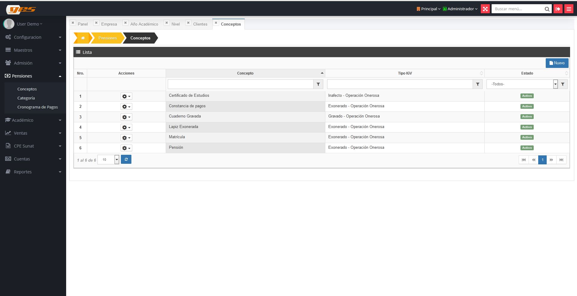Switch to the Año Académico tab
This screenshot has height=296, width=577.
pyautogui.click(x=144, y=24)
